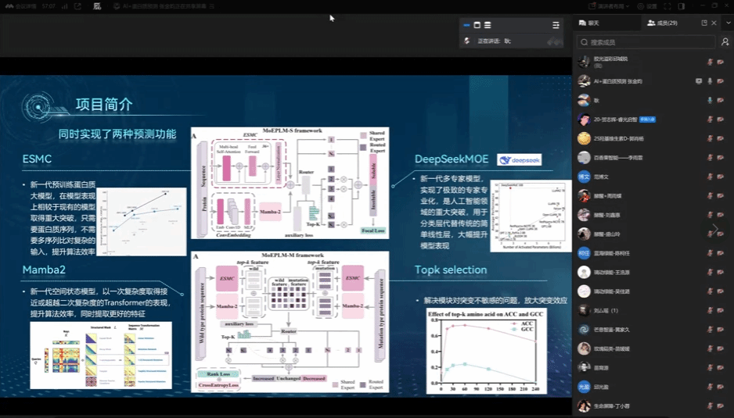Click the invite member icon beside search
The width and height of the screenshot is (734, 418).
point(725,42)
